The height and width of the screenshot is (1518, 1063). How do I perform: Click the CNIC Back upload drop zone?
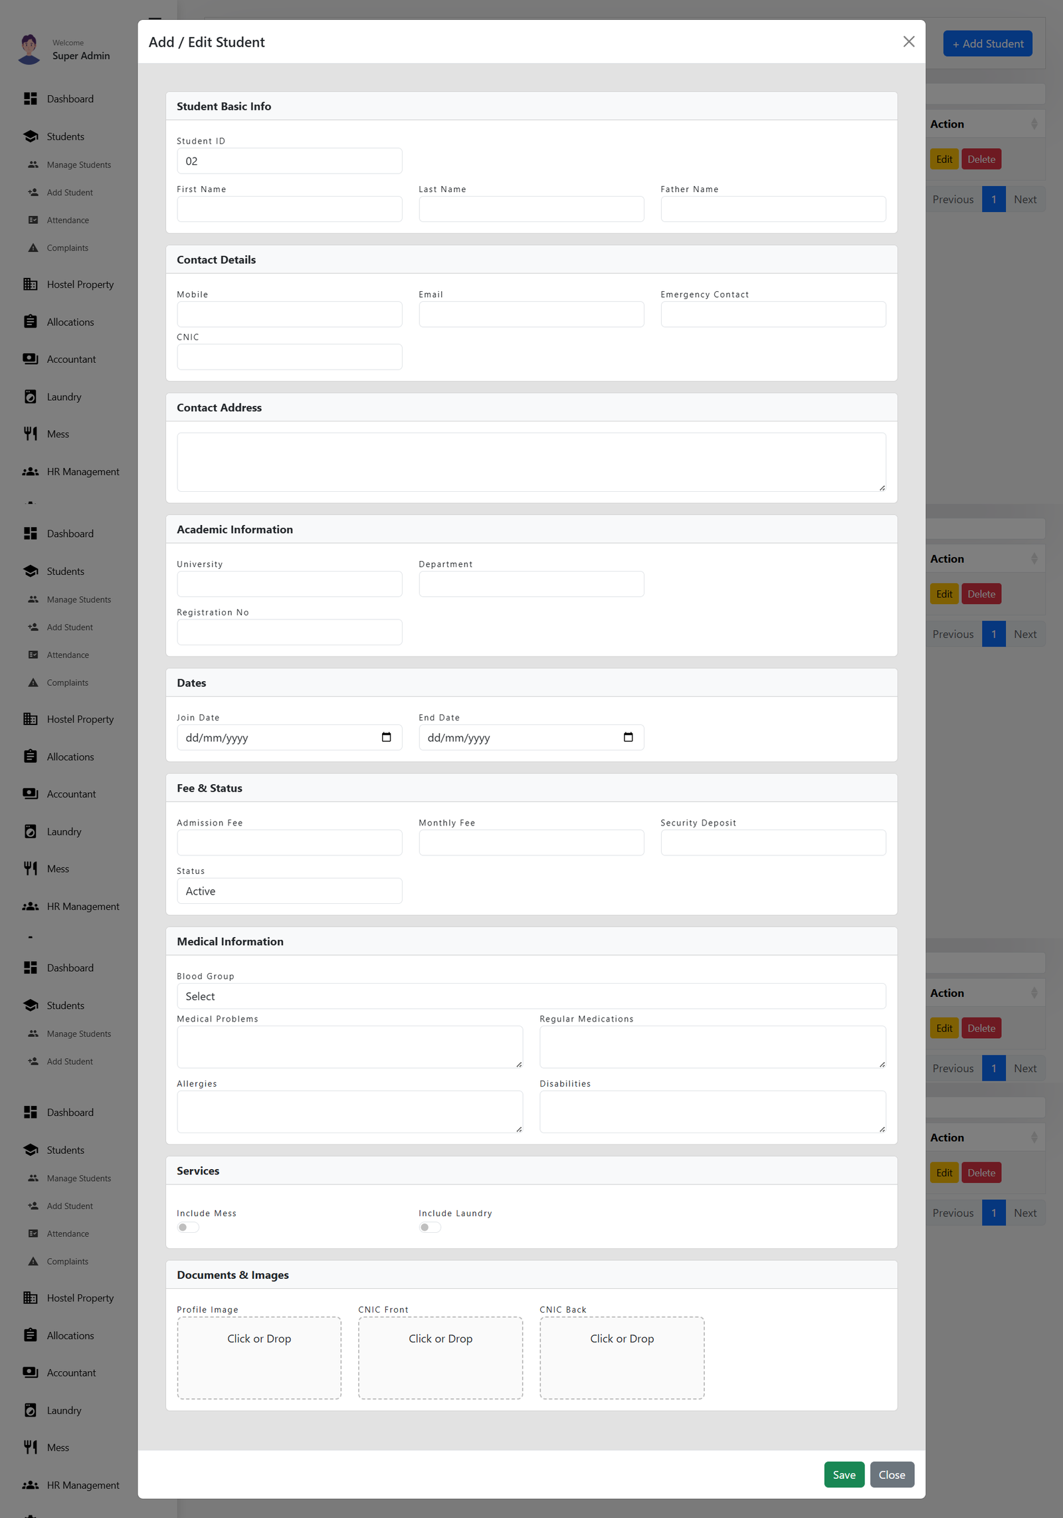[x=622, y=1358]
